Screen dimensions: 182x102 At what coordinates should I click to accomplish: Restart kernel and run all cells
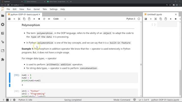click(49, 19)
